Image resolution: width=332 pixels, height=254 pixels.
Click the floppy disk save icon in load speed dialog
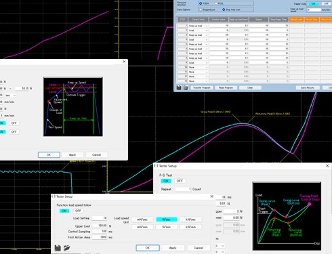58,248
